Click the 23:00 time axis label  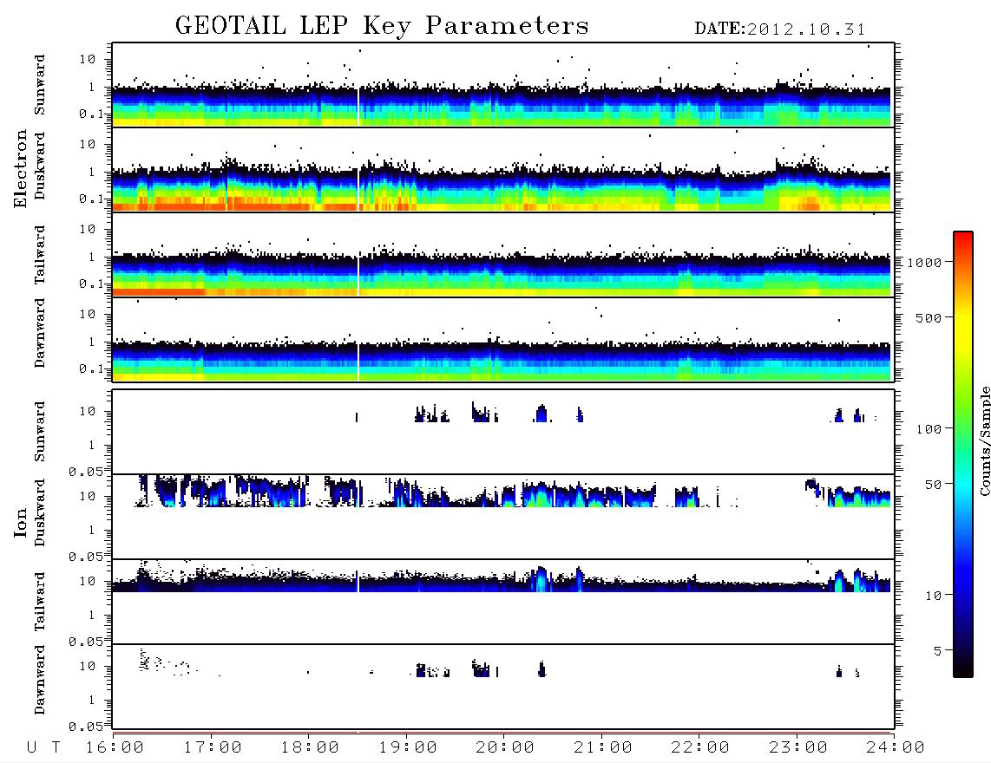(798, 748)
